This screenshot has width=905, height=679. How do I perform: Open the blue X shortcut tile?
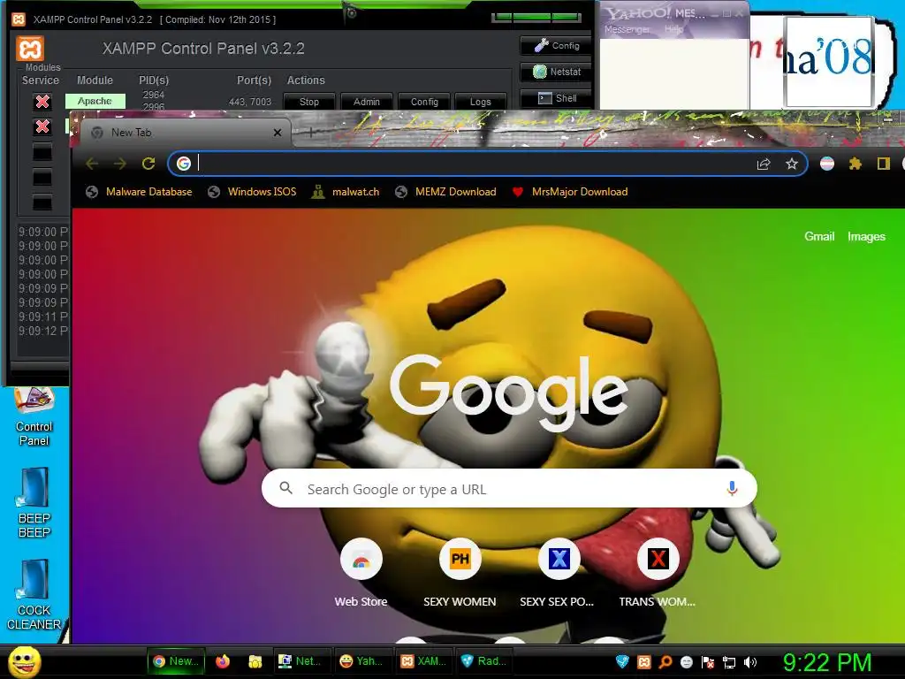[559, 559]
